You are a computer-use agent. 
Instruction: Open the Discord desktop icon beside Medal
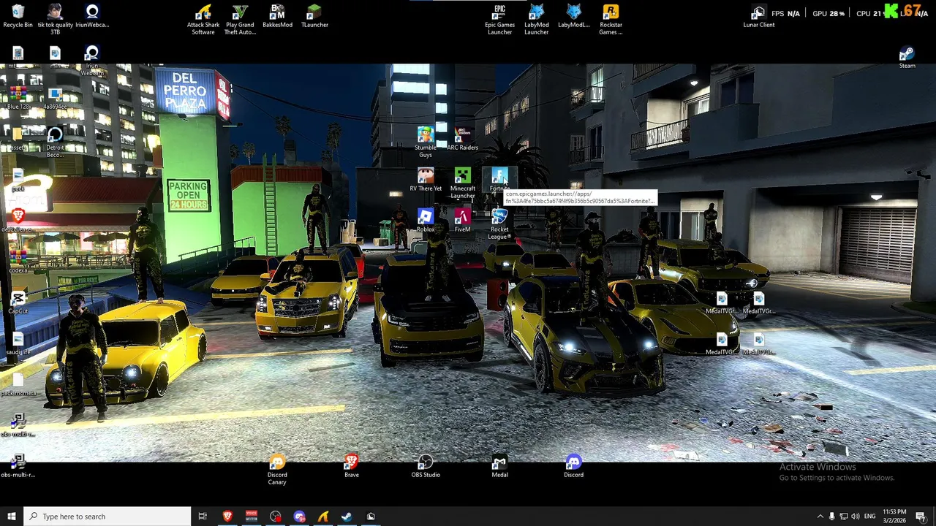tap(573, 467)
